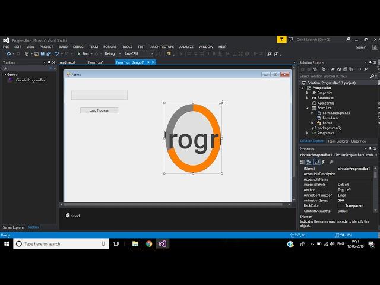Click the Visual Studio icon in taskbar
This screenshot has width=380, height=285.
[163, 243]
